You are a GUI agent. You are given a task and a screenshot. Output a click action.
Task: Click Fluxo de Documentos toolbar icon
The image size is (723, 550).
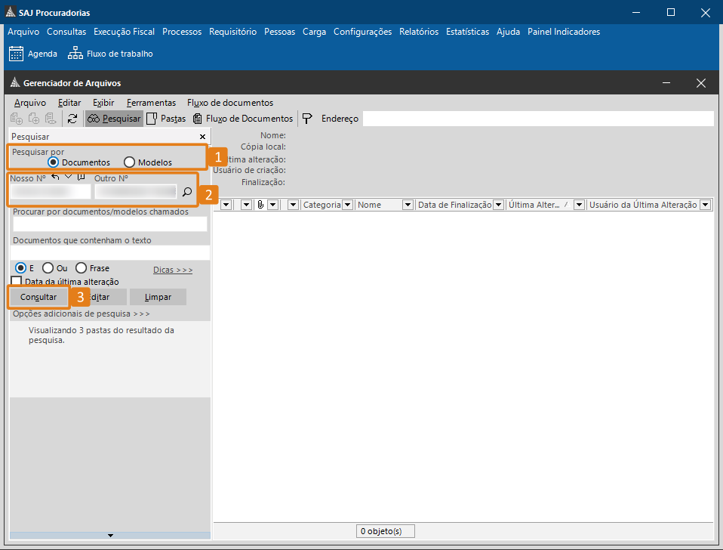pyautogui.click(x=198, y=119)
